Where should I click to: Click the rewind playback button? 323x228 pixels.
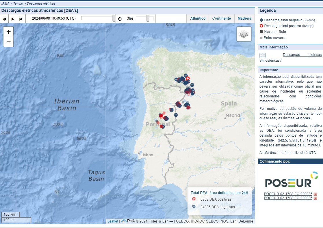click(5, 19)
